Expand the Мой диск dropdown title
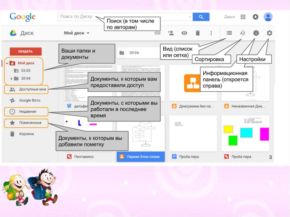The height and width of the screenshot is (217, 290). (76, 33)
